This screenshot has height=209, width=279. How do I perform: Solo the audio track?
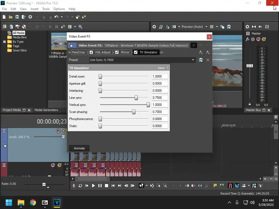59,165
